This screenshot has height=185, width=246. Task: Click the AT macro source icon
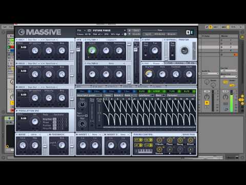click(x=138, y=145)
